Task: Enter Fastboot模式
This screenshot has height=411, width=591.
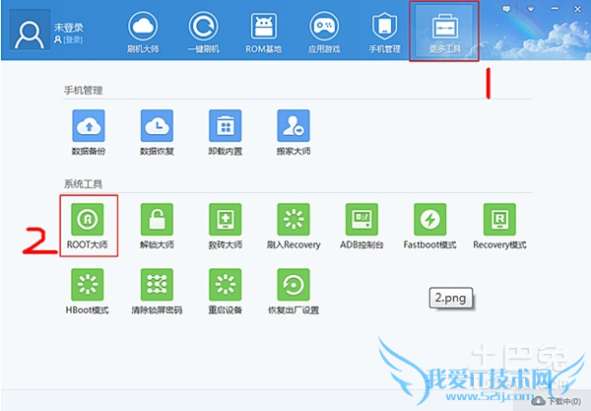Action: coord(430,227)
